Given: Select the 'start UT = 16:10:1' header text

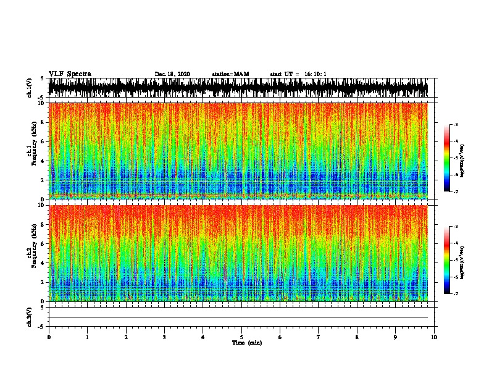Looking at the screenshot, I should (298, 74).
